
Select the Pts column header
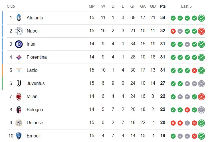[x=163, y=6]
